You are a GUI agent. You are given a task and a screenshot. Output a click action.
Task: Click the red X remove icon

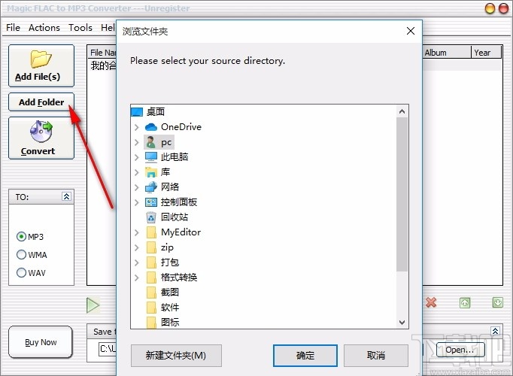pyautogui.click(x=431, y=302)
